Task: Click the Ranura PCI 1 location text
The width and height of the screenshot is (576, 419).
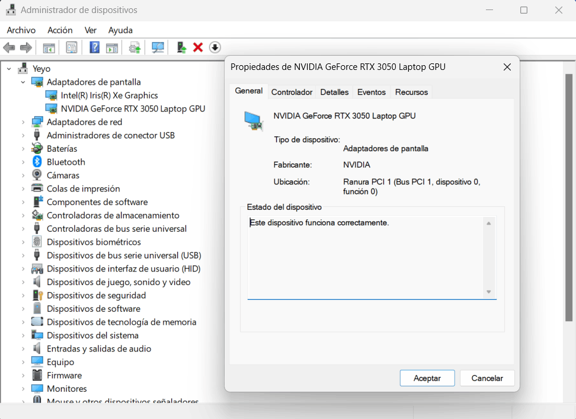Action: tap(411, 187)
